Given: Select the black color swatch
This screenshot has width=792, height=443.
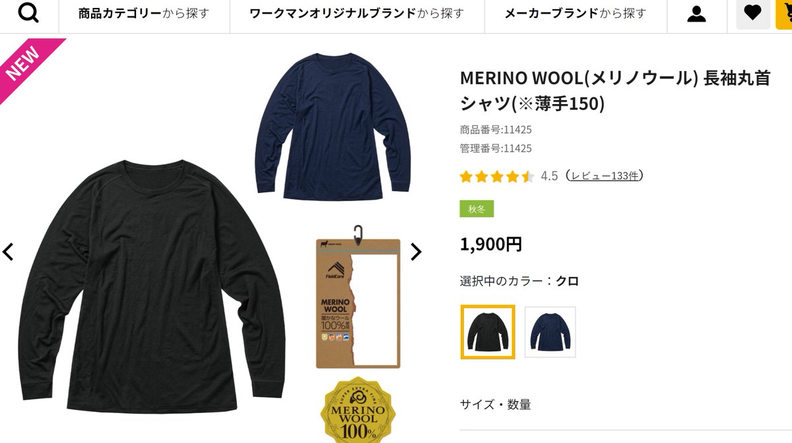Looking at the screenshot, I should (488, 332).
